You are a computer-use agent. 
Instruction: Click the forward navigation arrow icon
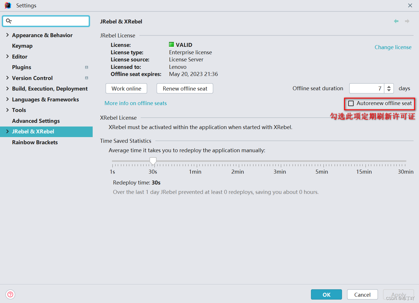(x=407, y=21)
